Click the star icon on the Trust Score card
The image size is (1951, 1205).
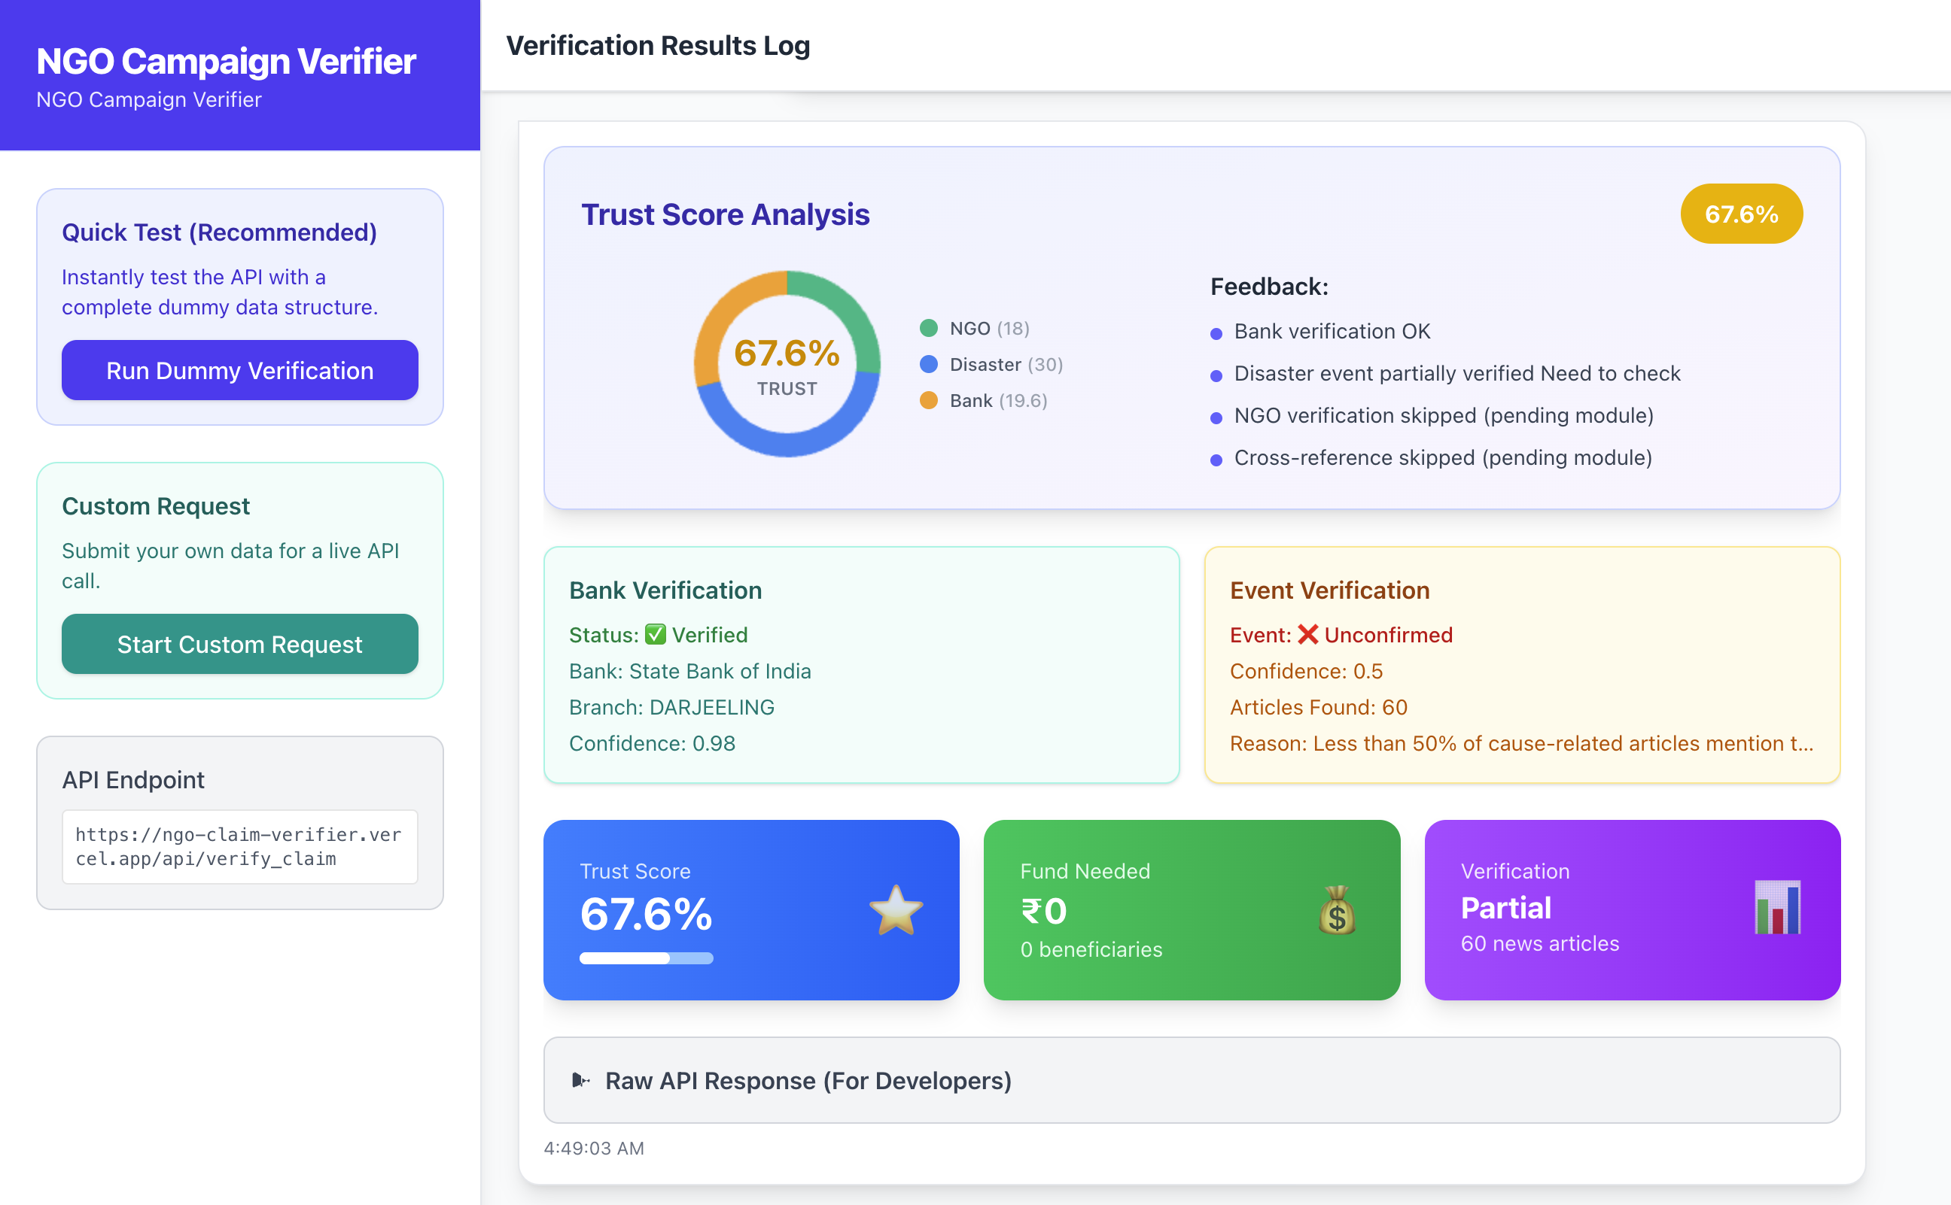896,910
